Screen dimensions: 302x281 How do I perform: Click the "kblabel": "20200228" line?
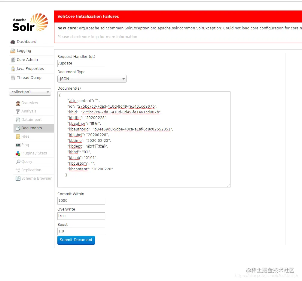[88, 135]
